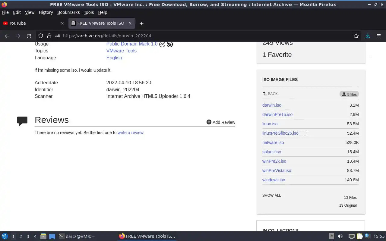Open the File menu
The image size is (386, 241).
click(x=5, y=12)
